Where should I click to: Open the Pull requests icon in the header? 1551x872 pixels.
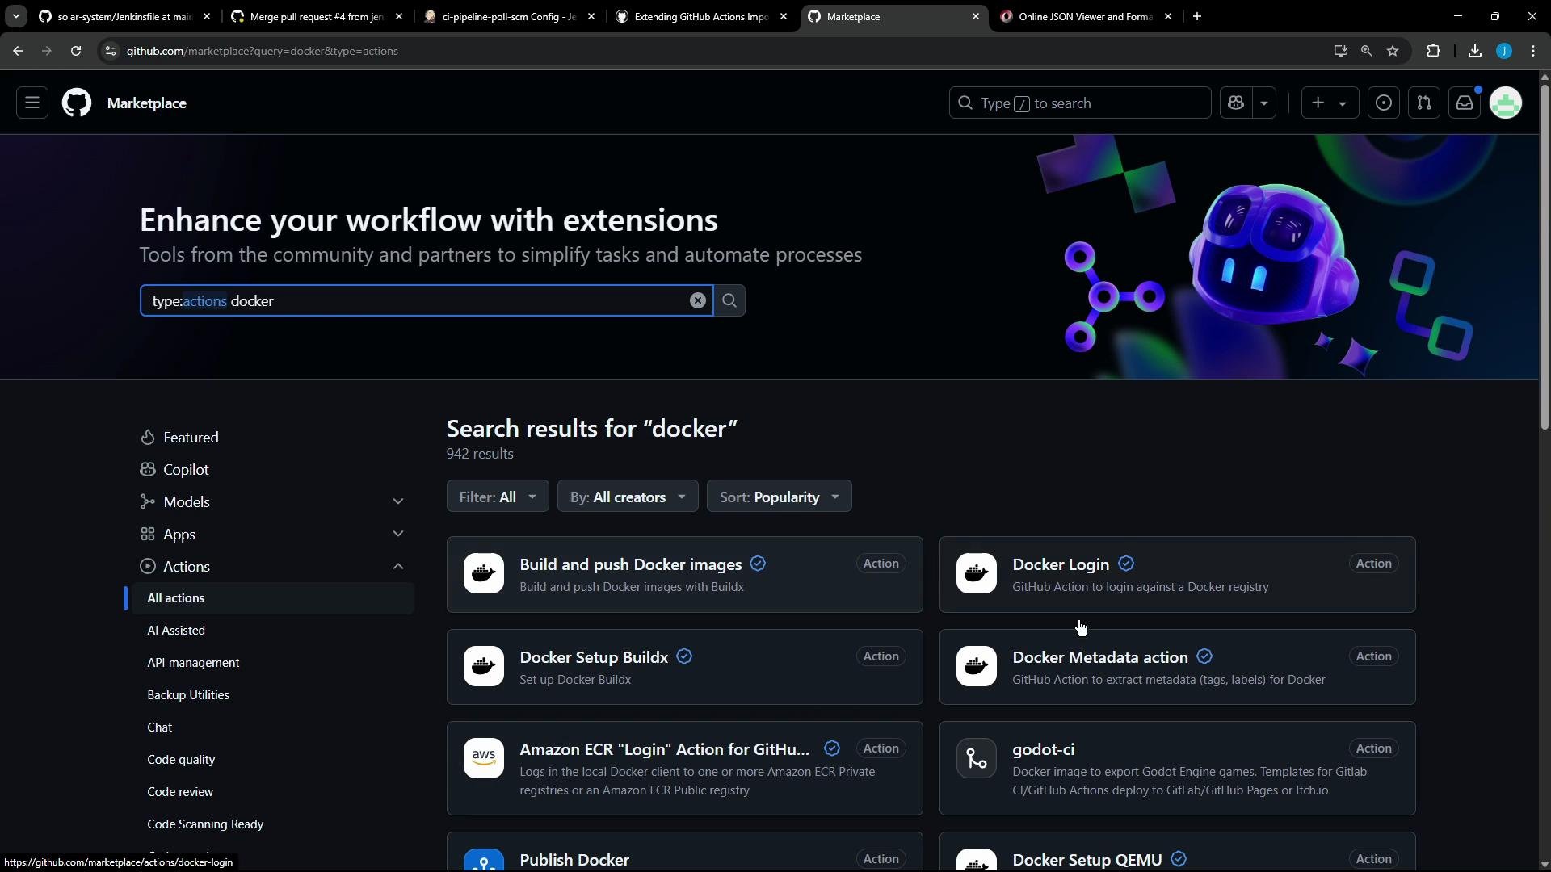[1424, 103]
